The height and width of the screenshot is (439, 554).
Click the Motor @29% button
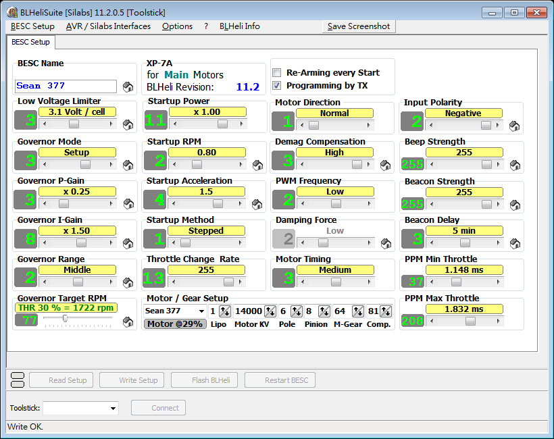click(x=175, y=324)
